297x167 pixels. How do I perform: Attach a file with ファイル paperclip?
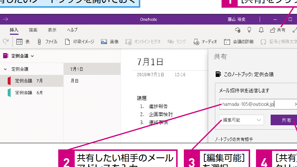47,42
